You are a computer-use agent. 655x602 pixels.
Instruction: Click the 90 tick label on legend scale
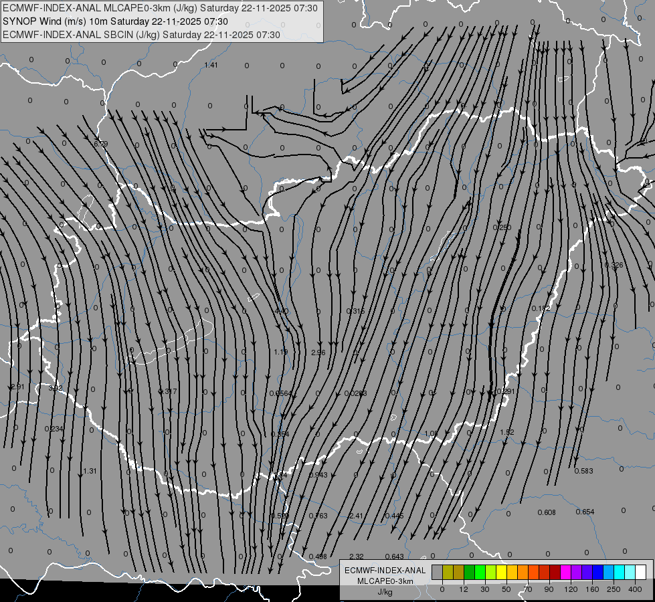coord(549,589)
